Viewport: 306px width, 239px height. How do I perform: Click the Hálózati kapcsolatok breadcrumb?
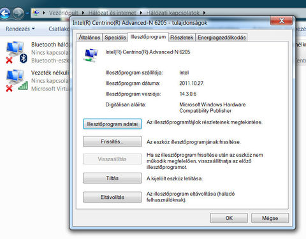point(173,13)
